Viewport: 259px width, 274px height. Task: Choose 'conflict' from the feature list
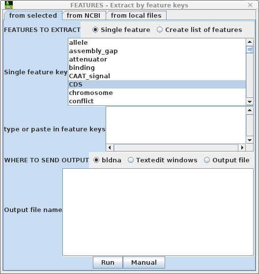point(157,101)
